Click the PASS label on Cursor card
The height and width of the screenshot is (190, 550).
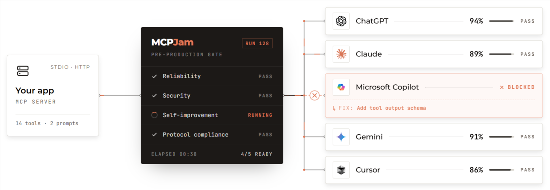[x=527, y=170]
